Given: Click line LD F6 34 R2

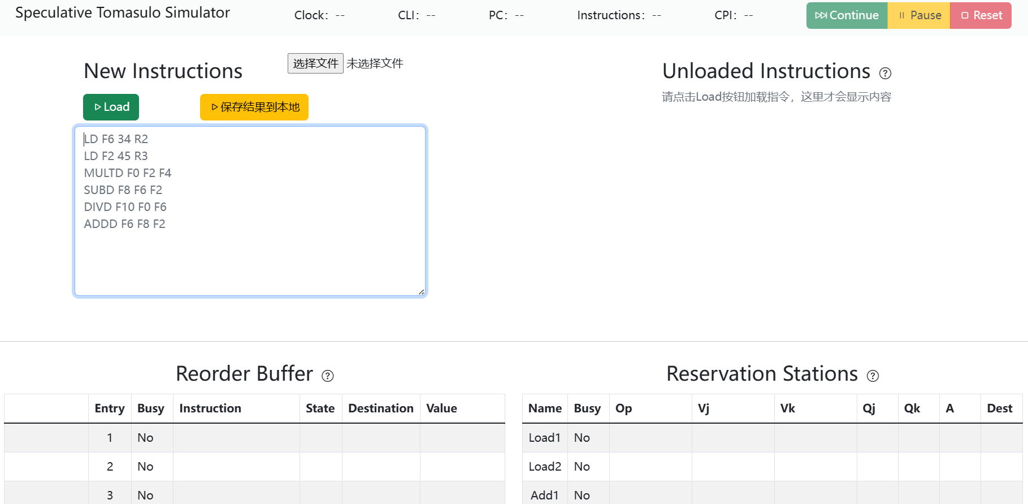Looking at the screenshot, I should click(116, 139).
